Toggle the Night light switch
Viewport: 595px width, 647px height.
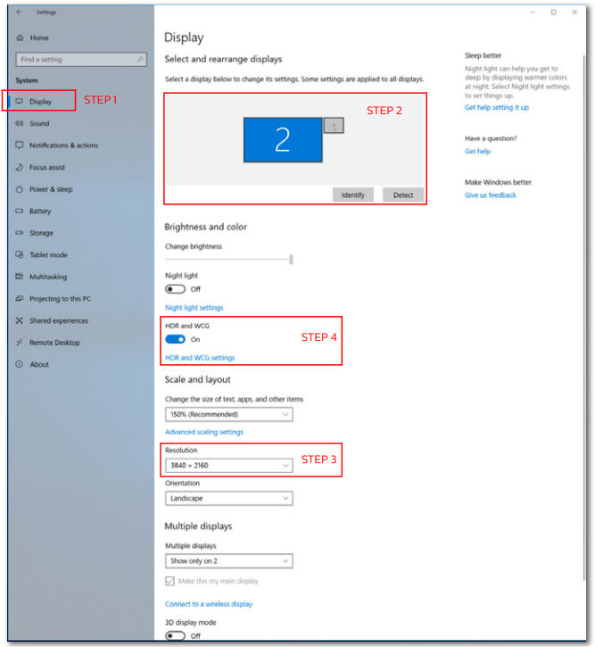[175, 289]
